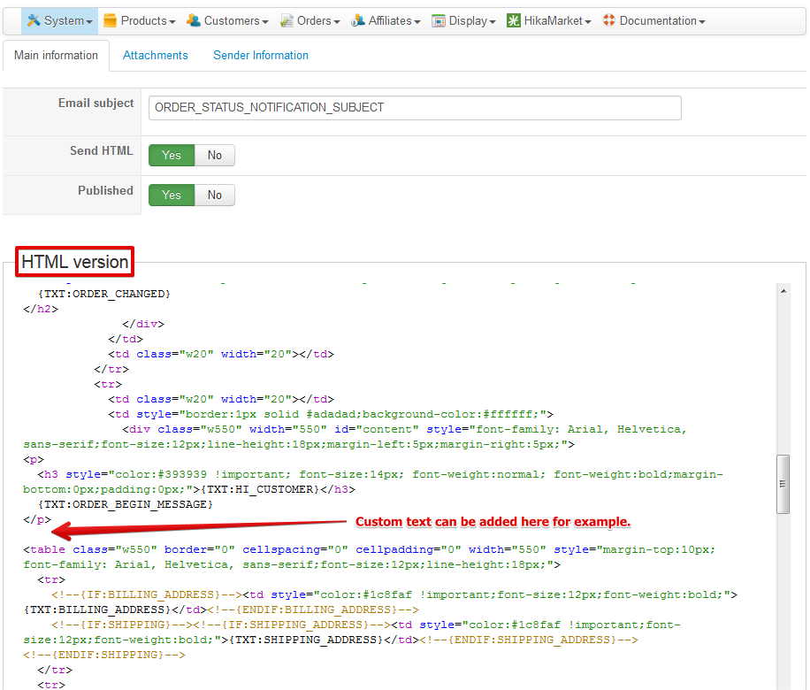The width and height of the screenshot is (810, 690).
Task: Click the System wrench icon
Action: pyautogui.click(x=34, y=20)
